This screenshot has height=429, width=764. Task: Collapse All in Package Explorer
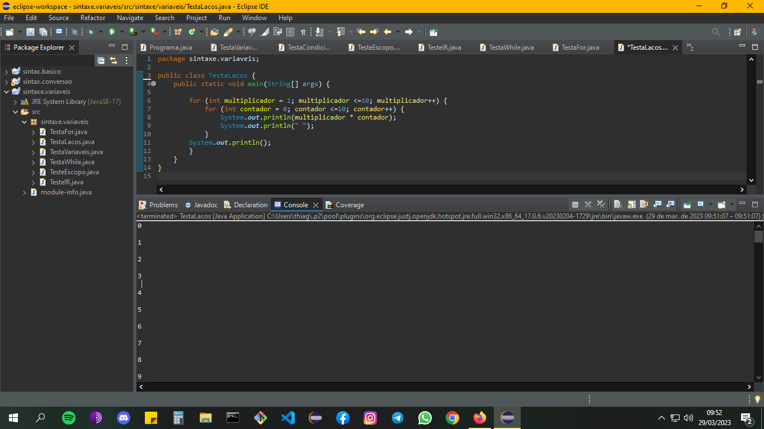[101, 60]
